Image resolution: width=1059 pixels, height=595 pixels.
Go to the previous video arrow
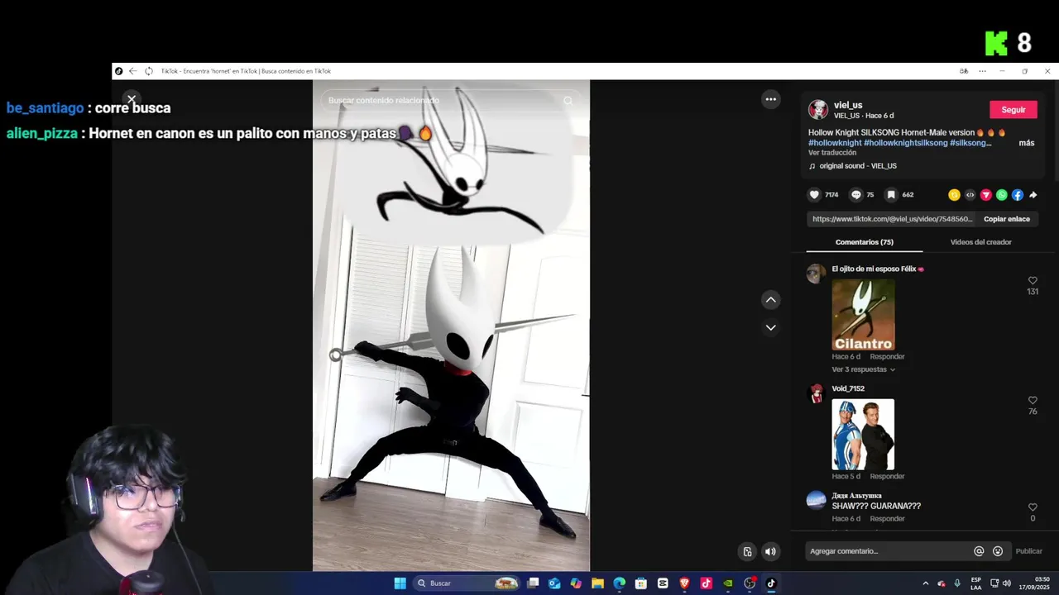(770, 300)
